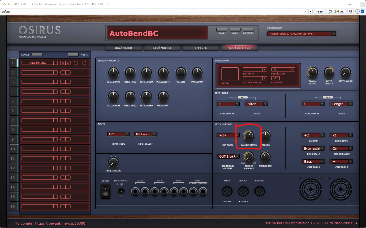Click the Panorama velocity knob

[197, 72]
